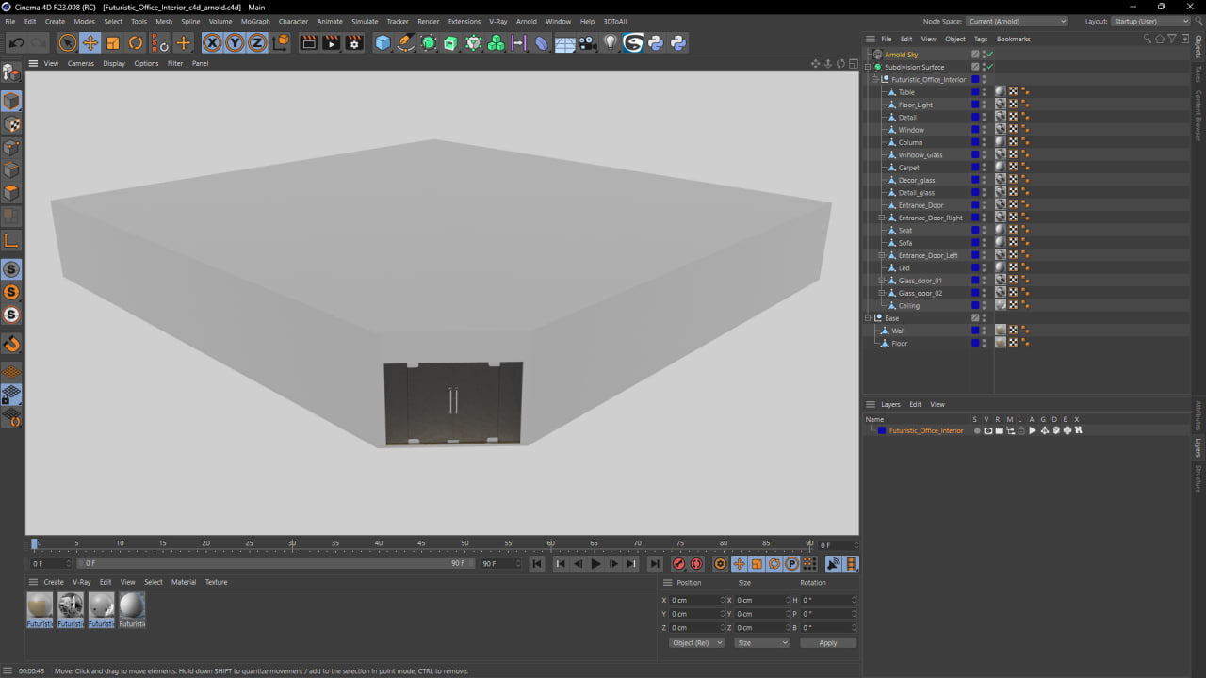Toggle visibility dots of Carpet object
The image size is (1206, 678).
coord(985,168)
